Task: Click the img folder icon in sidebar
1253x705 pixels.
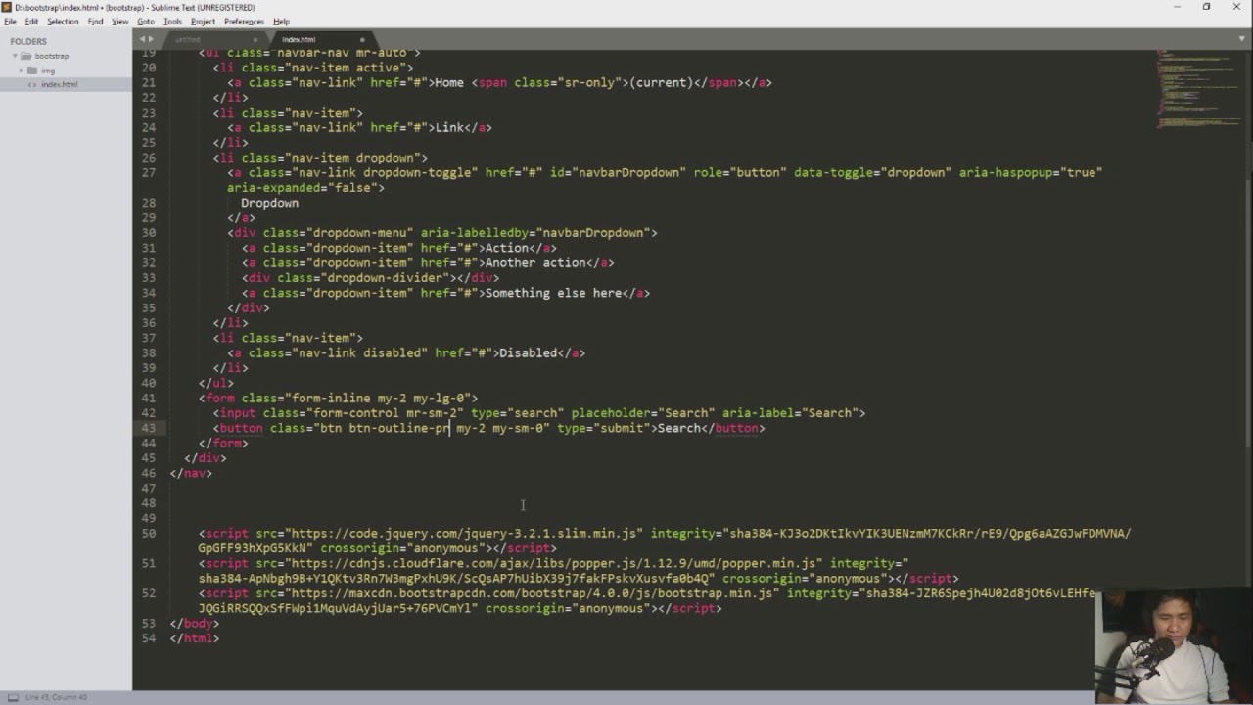Action: [x=32, y=70]
